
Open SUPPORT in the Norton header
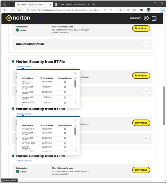[135, 19]
